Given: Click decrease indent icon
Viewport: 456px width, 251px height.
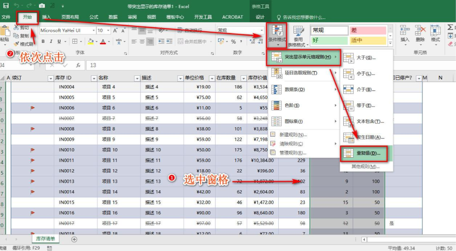Looking at the screenshot, I should coord(162,42).
